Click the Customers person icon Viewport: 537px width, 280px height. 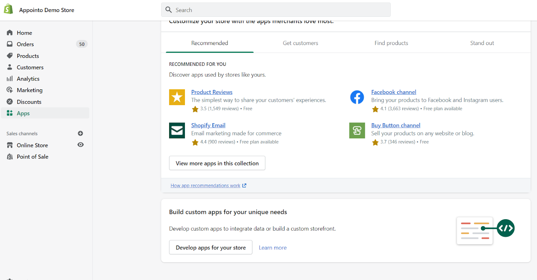coord(10,67)
